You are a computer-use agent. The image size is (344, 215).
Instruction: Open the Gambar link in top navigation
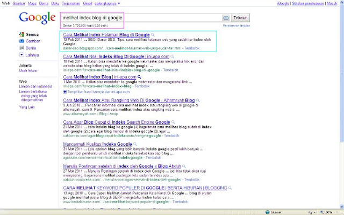coord(19,4)
